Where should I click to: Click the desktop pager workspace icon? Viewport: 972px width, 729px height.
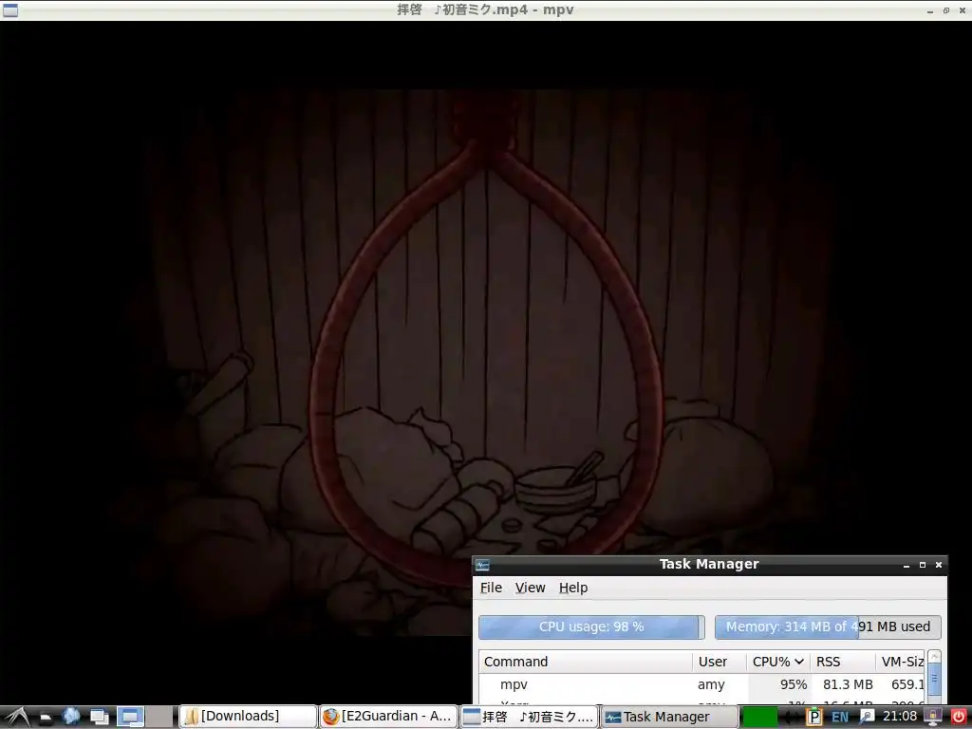[x=130, y=718]
